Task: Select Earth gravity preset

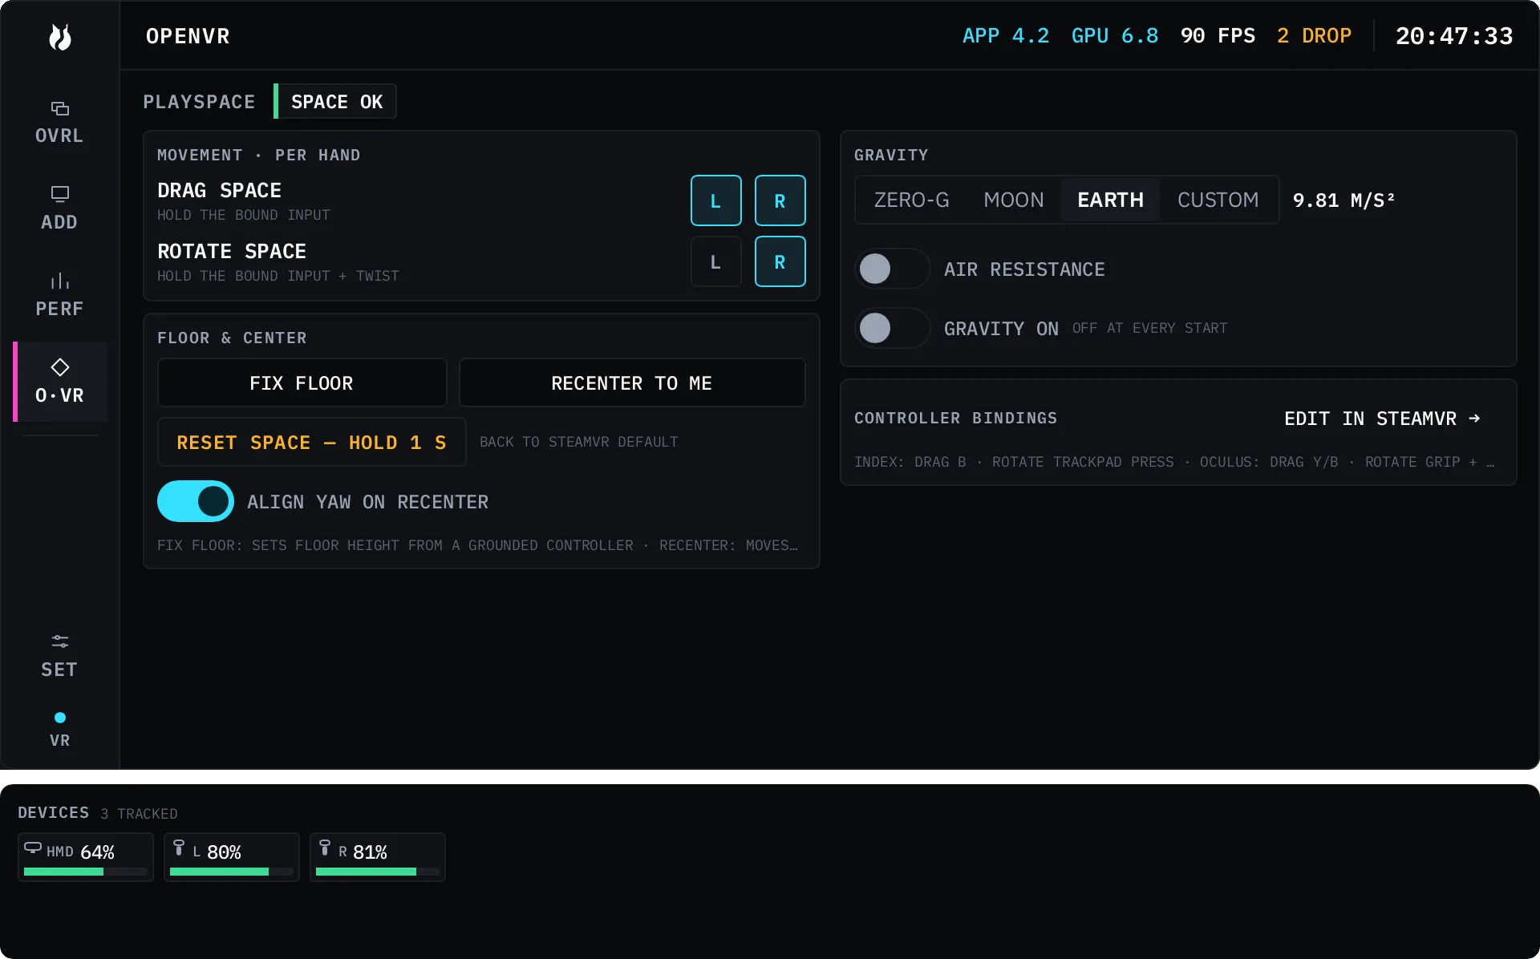Action: point(1110,200)
